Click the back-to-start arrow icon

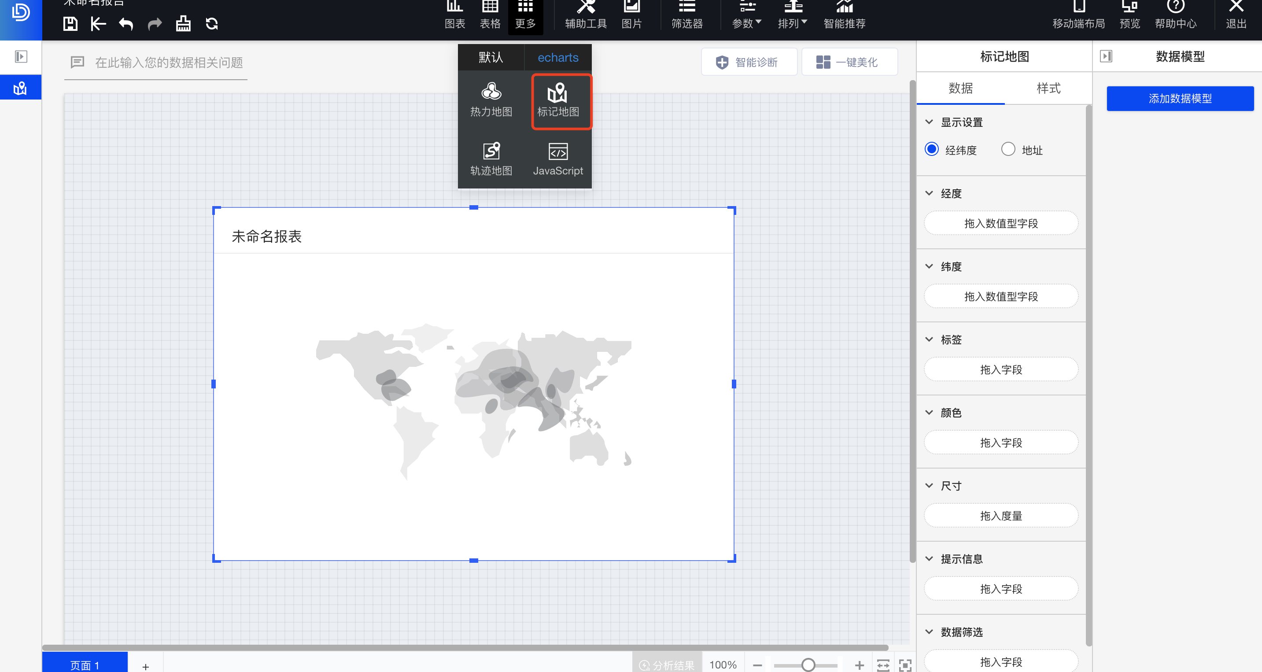coord(98,23)
